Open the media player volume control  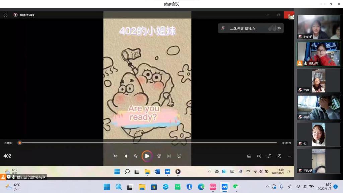pos(259,156)
